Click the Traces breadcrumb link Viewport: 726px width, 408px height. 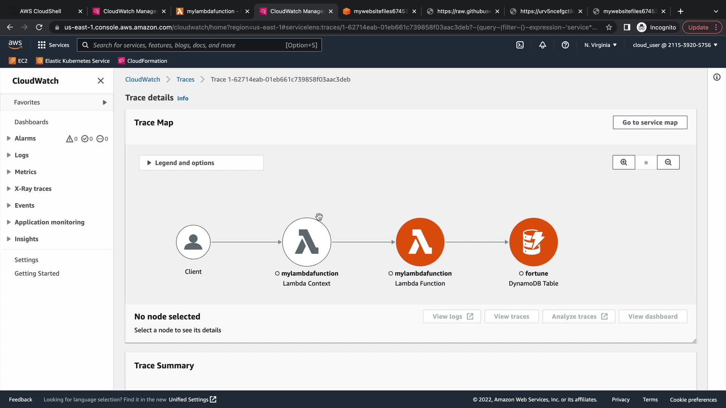coord(185,79)
